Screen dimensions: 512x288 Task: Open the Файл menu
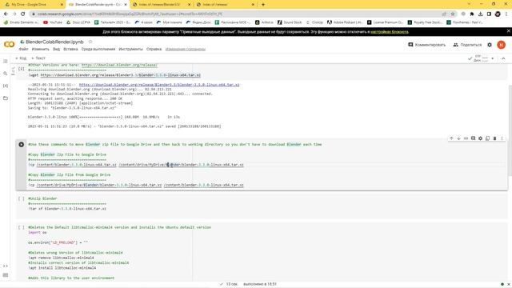(x=23, y=49)
